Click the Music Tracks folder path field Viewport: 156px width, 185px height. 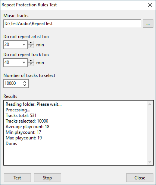point(72,24)
